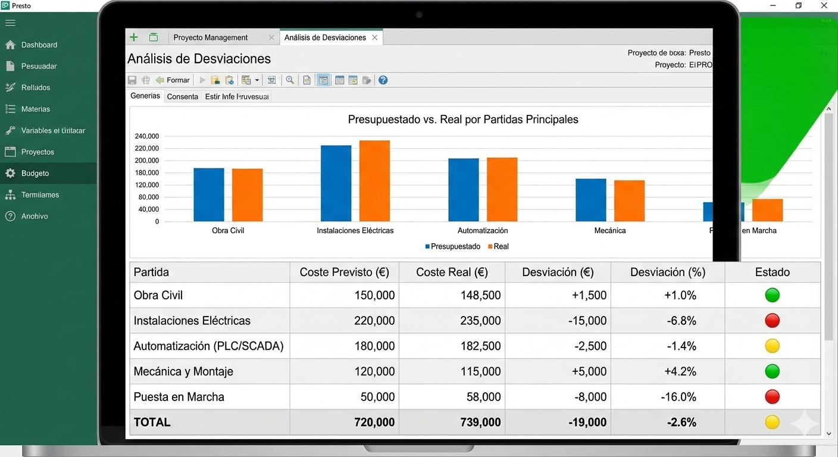This screenshot has height=457, width=838.
Task: Click the Desviación (€) column header
Action: (558, 272)
